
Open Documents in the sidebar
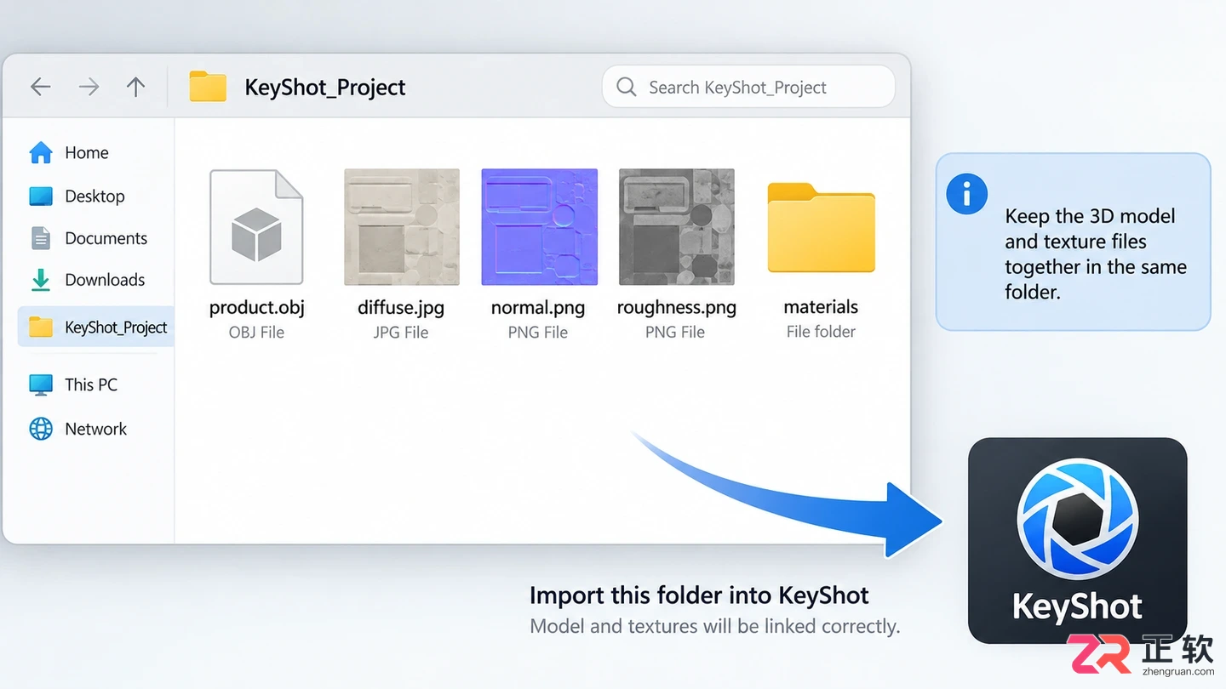point(89,238)
